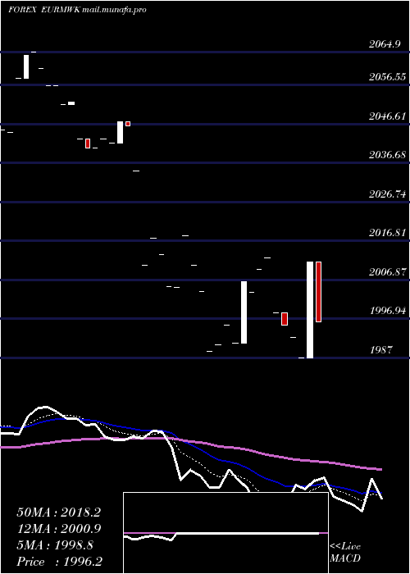Click the small red candle at the 1996.94 line

coord(285,319)
